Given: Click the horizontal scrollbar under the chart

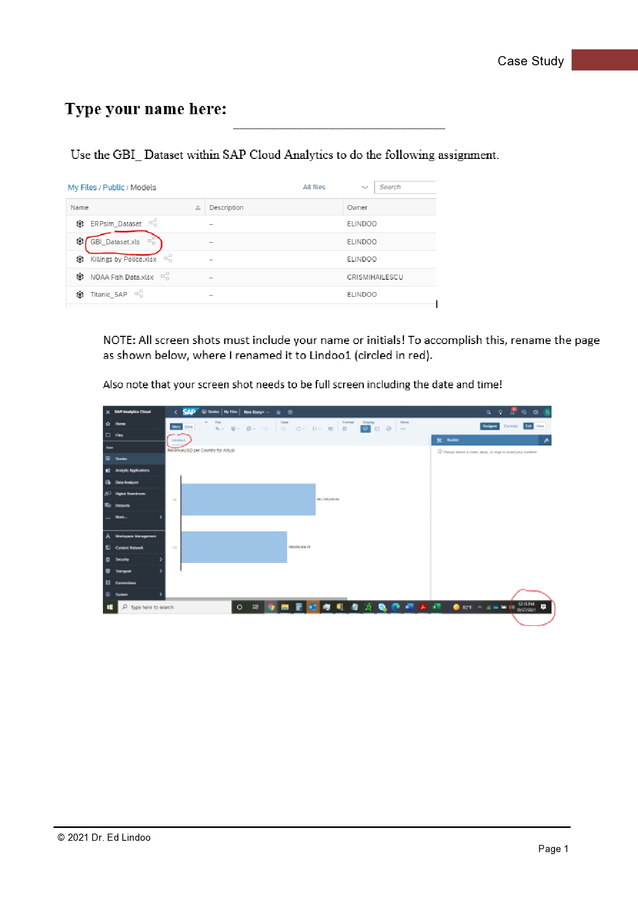Looking at the screenshot, I should pyautogui.click(x=256, y=599).
